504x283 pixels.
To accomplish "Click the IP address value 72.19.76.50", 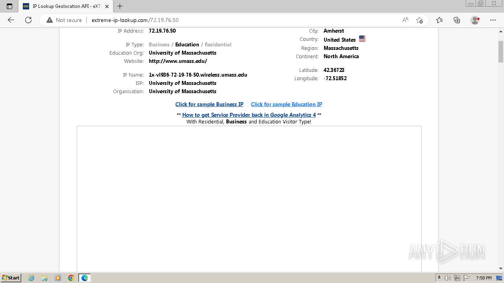I will click(x=162, y=31).
